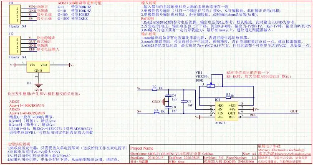Click the '负电源输出' label on H2
The width and height of the screenshot is (313, 165).
tap(46, 37)
